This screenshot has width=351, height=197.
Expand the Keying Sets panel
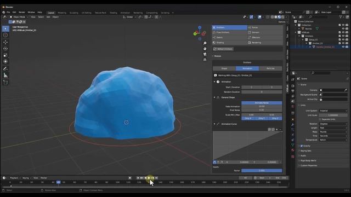306,151
